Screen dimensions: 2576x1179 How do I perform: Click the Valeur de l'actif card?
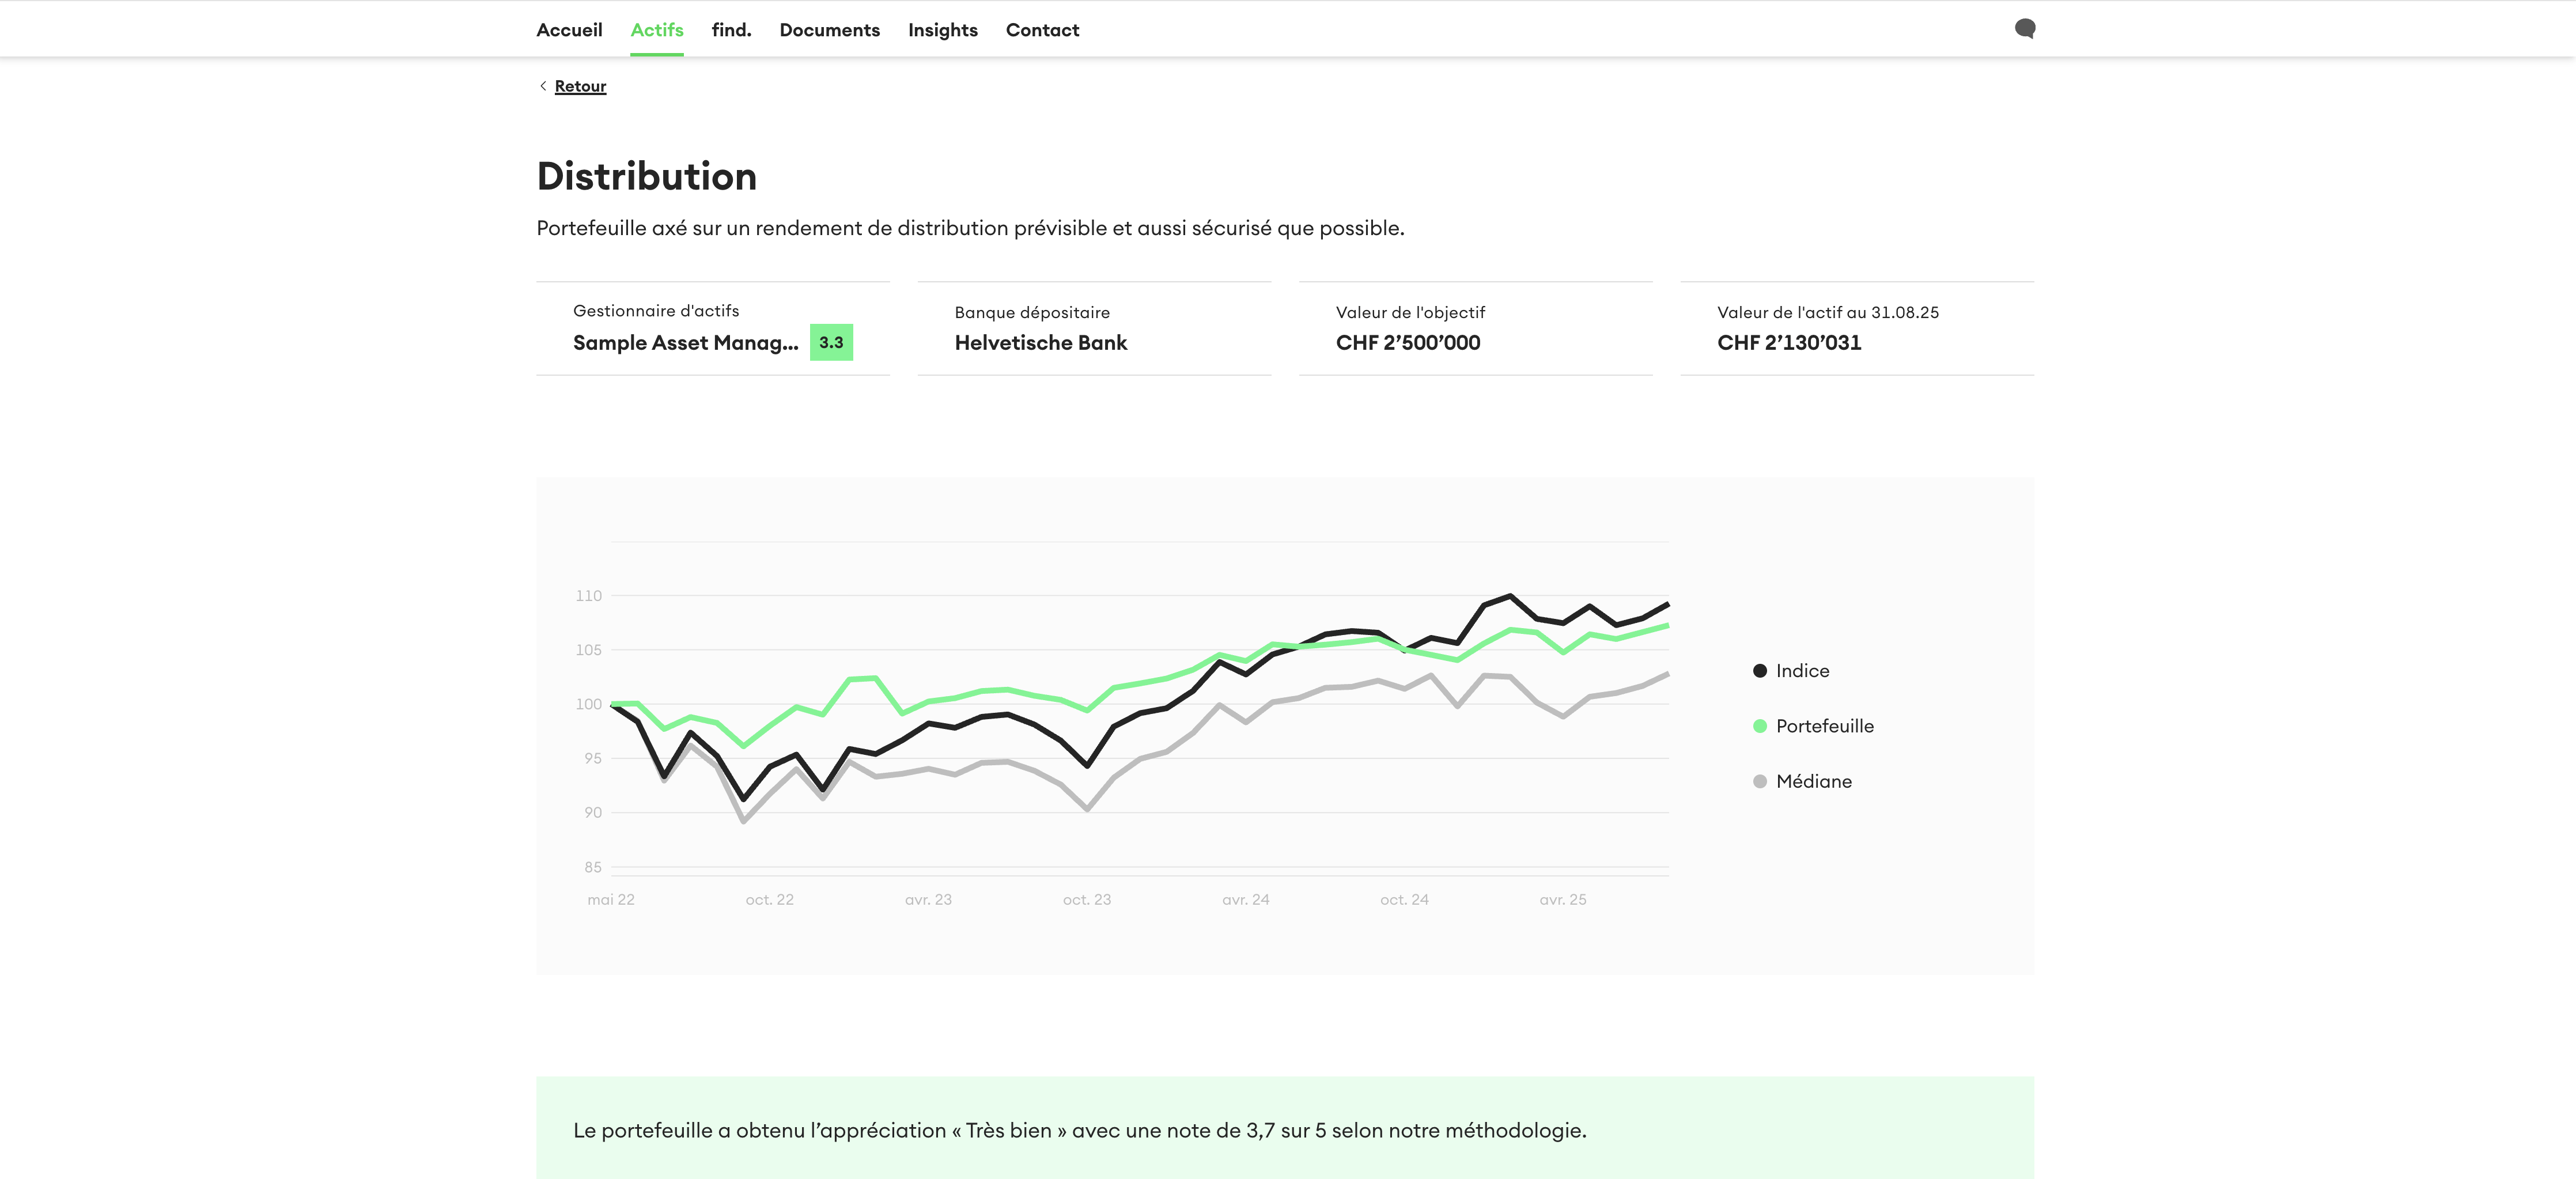(1856, 329)
